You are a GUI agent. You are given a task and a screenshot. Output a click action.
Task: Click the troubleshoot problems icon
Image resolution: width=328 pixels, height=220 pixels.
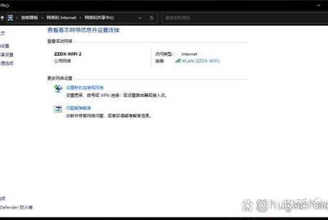click(58, 109)
